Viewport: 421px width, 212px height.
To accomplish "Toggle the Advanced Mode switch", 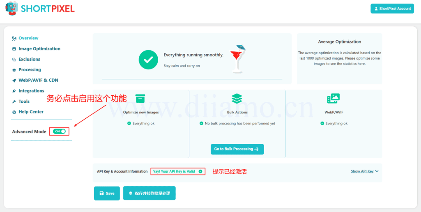I will (x=59, y=131).
